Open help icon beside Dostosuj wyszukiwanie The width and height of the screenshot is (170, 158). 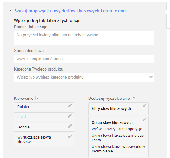134,98
